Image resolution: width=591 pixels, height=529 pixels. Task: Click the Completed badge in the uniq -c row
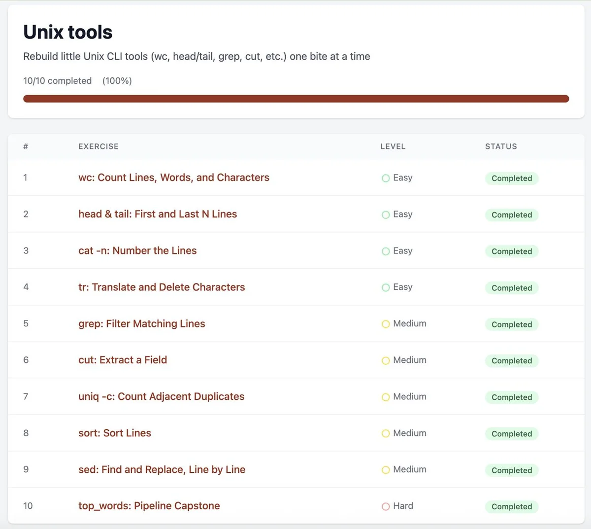(x=512, y=397)
